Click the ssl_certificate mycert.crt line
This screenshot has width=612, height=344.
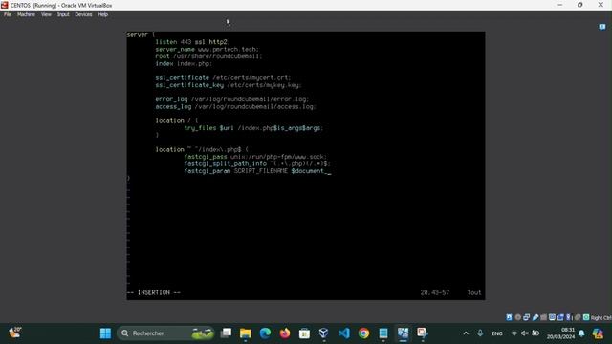click(223, 78)
